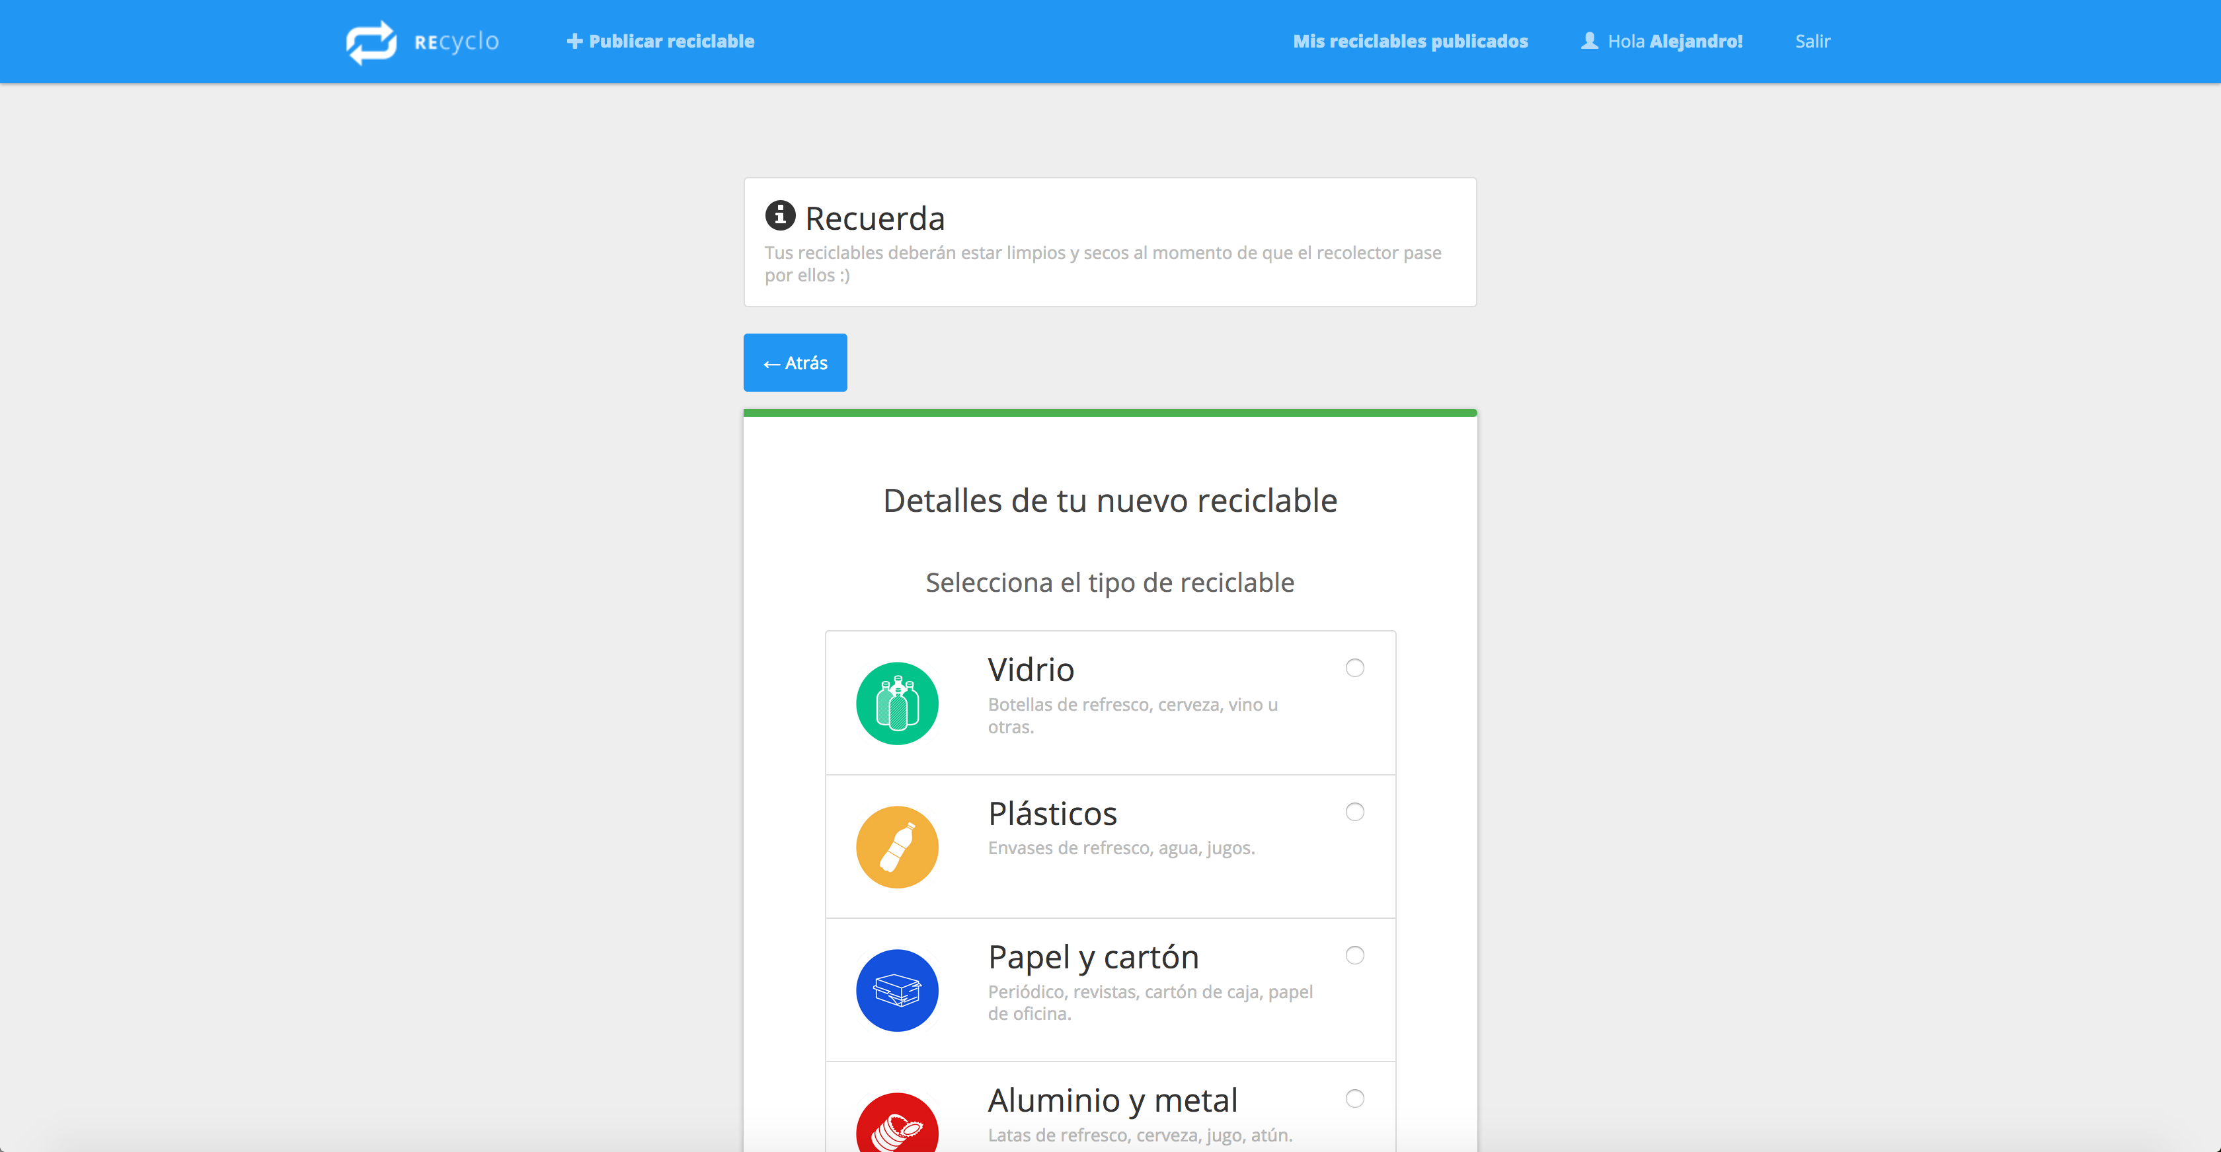Open Mis reciclables publicados page

click(1410, 42)
